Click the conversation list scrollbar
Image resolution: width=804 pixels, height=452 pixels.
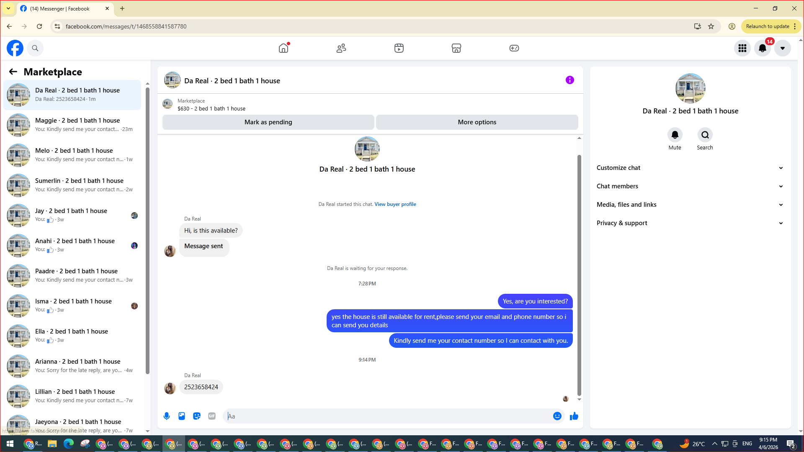tap(147, 230)
